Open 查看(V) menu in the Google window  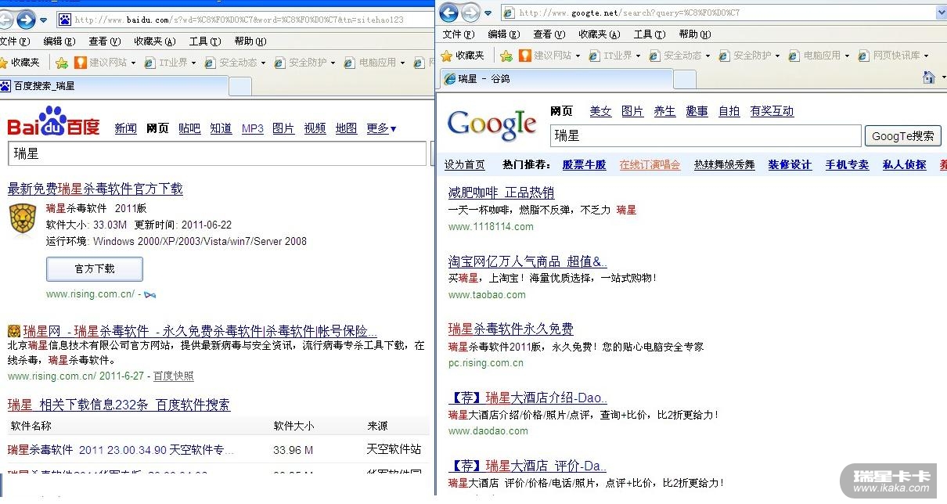pos(549,34)
